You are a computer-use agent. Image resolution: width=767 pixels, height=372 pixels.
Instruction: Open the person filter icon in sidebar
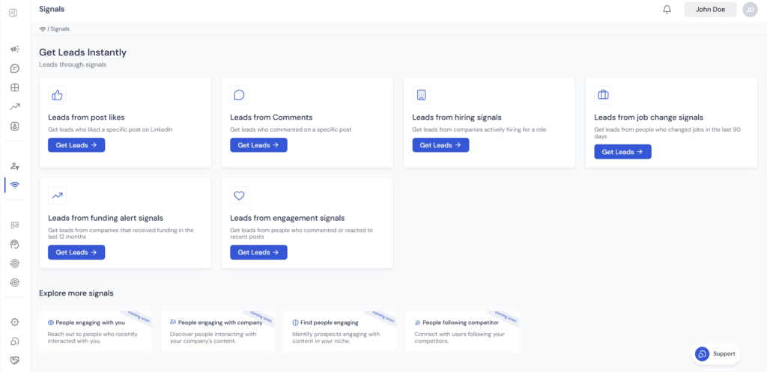tap(15, 166)
